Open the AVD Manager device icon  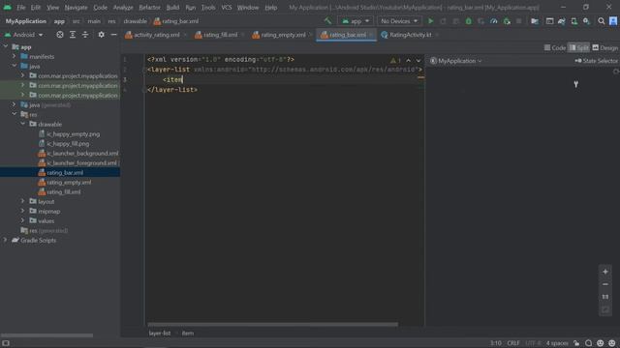(573, 21)
